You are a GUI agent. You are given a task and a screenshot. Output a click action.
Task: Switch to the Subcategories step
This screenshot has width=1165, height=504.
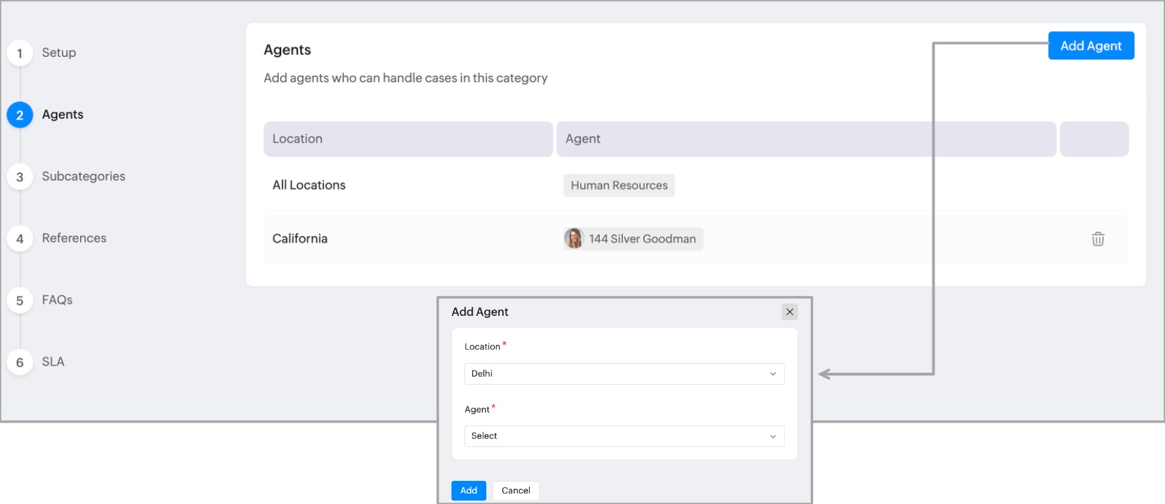pos(84,176)
